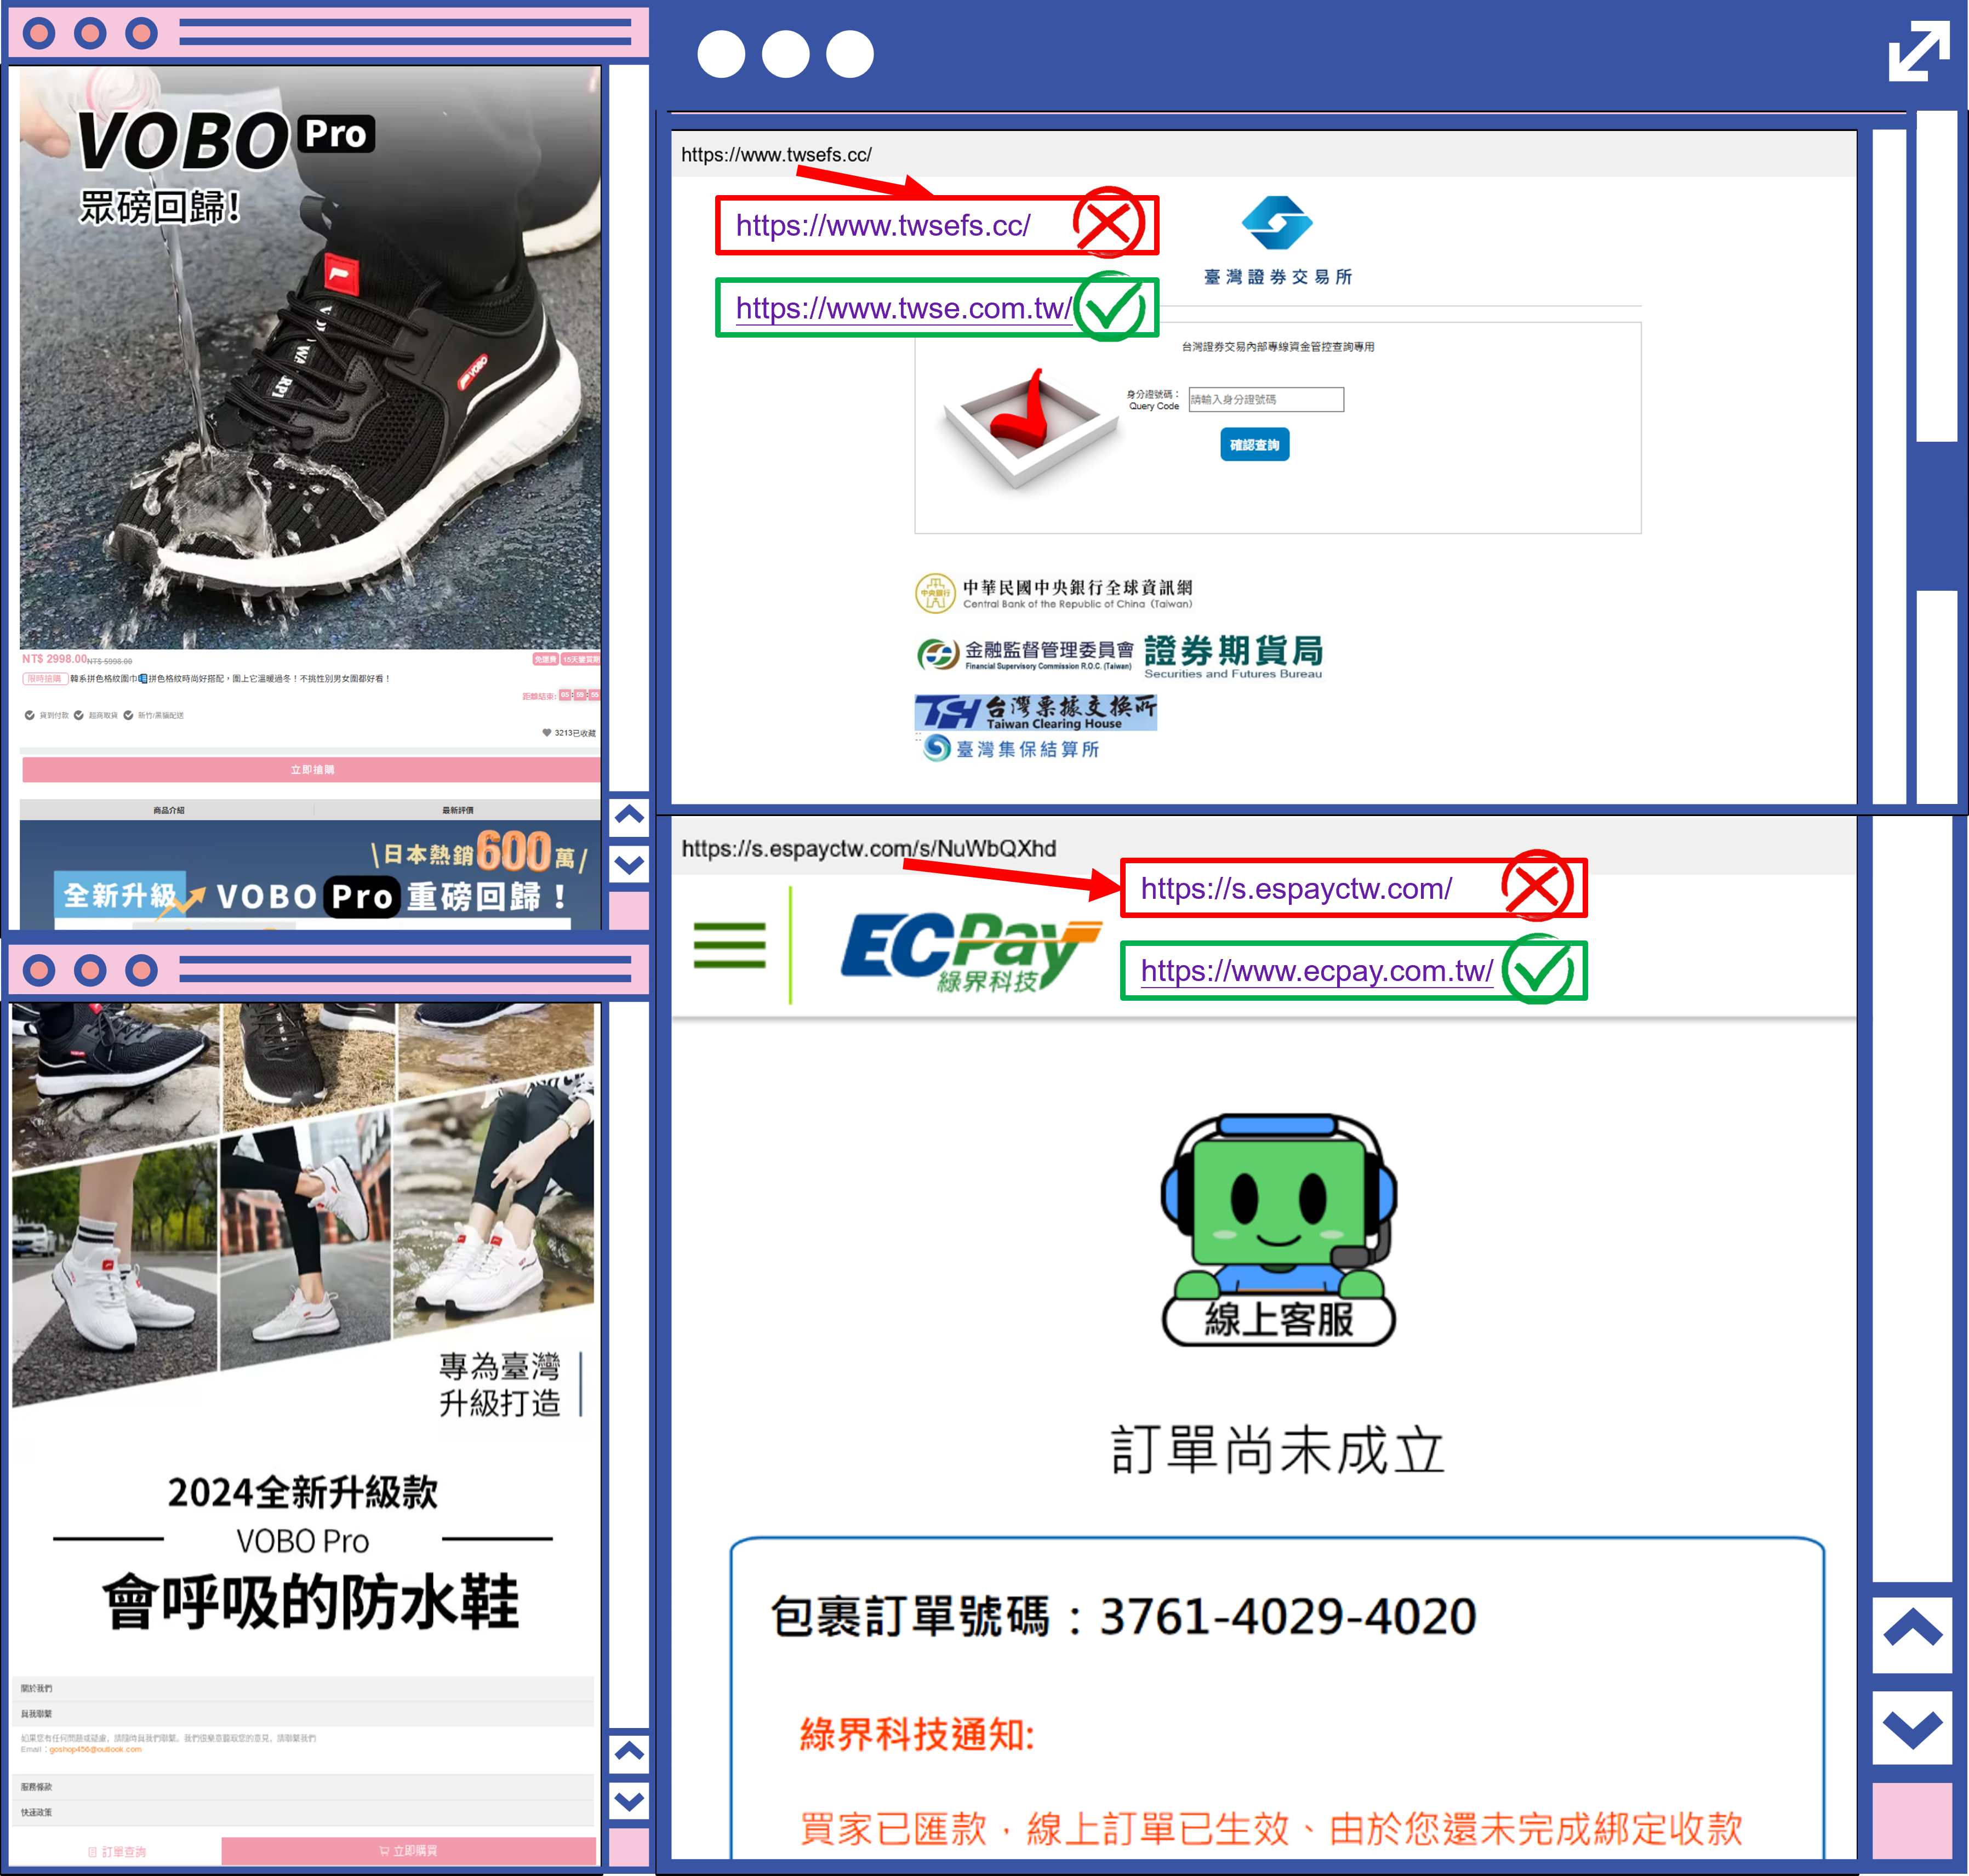The image size is (1969, 1876).
Task: Click the blue 確認查詢 button
Action: 1254,445
